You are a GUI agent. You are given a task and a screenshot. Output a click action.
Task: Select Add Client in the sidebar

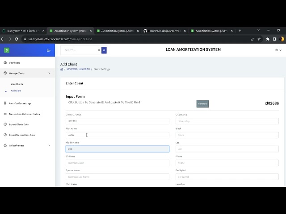(x=16, y=91)
